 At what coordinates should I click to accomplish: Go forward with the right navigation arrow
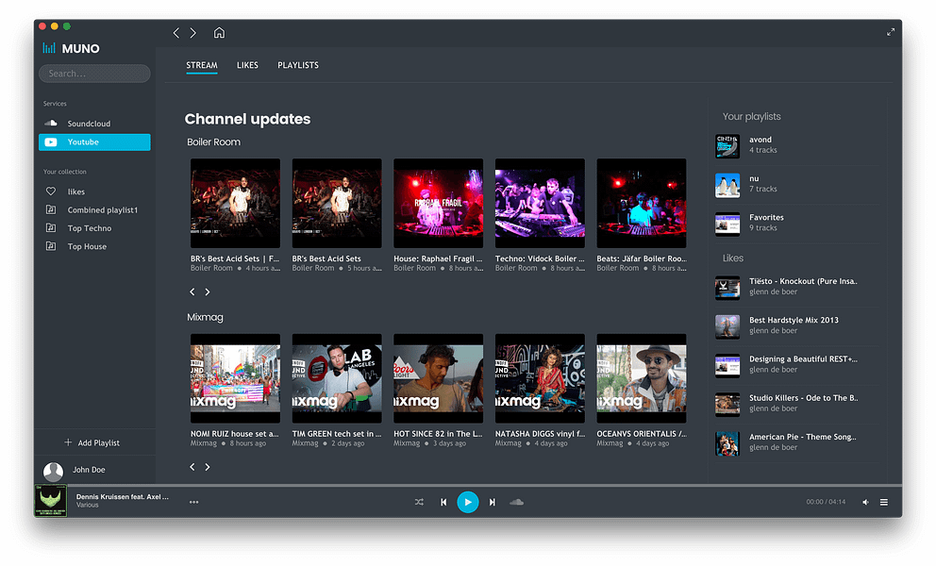(192, 33)
